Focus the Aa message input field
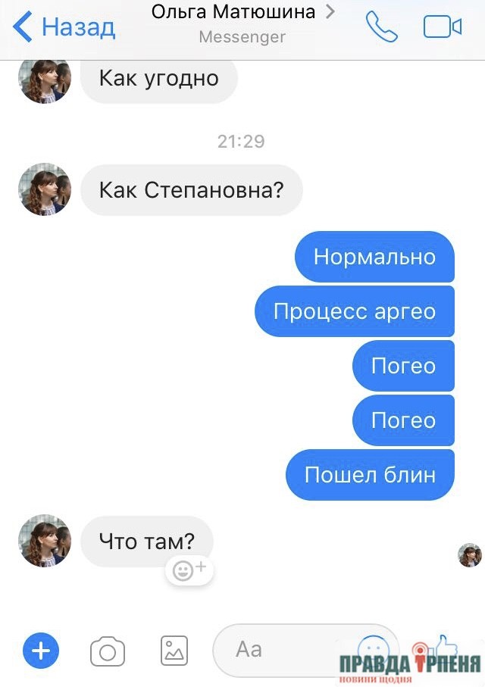The width and height of the screenshot is (485, 687). (305, 651)
